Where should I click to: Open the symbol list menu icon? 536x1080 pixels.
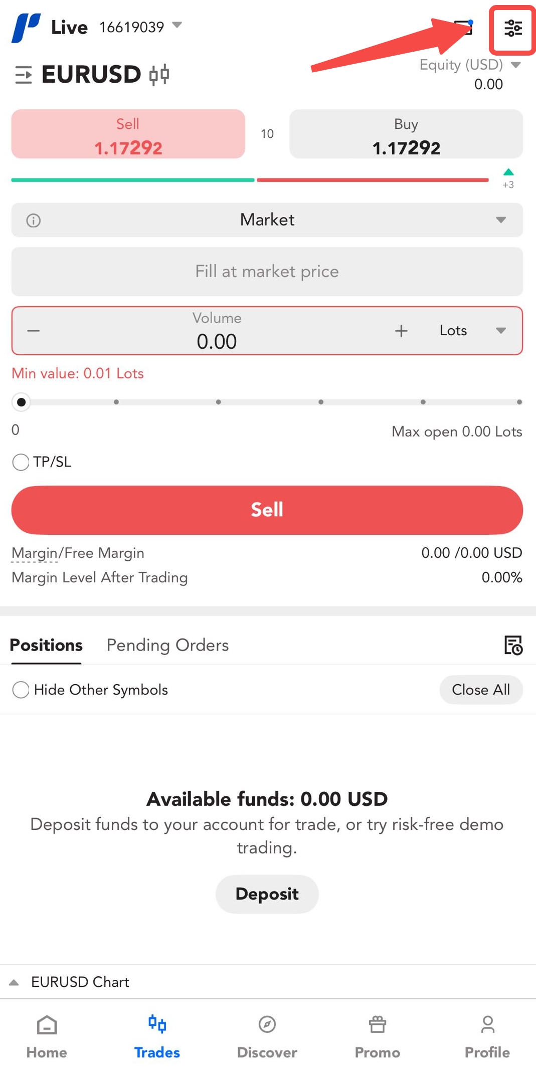[23, 75]
